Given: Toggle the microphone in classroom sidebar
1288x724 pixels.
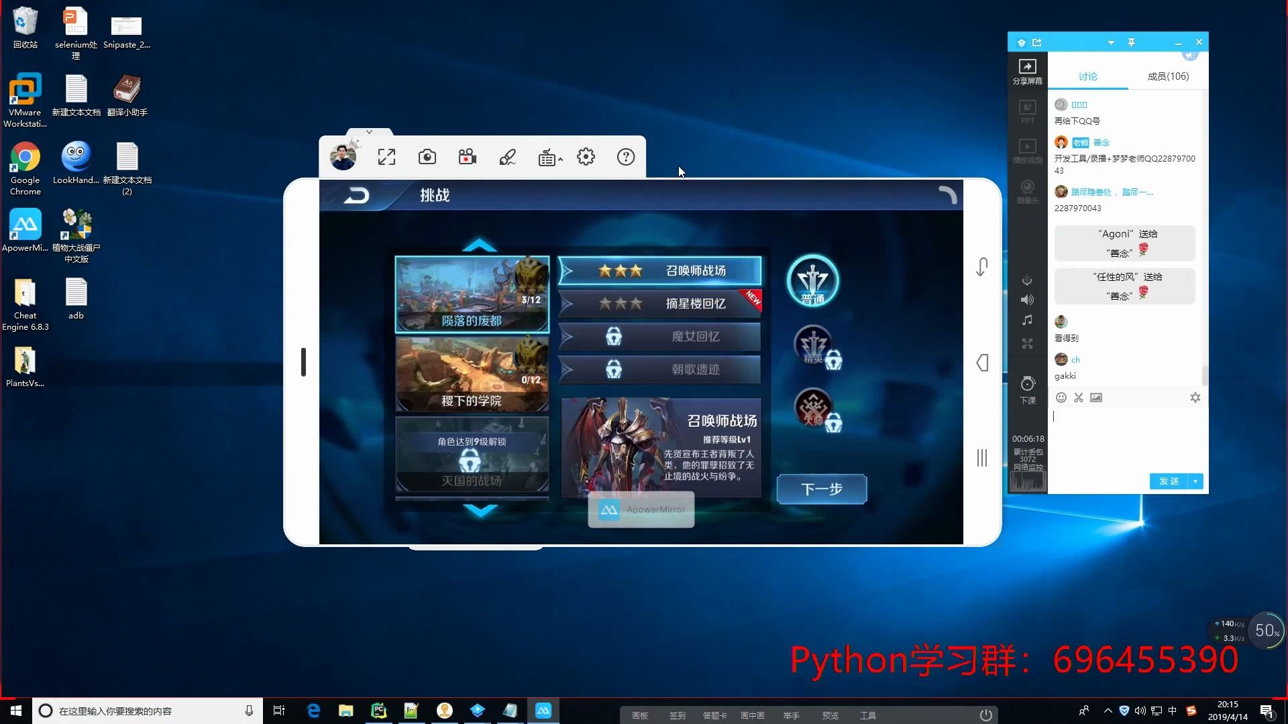Looking at the screenshot, I should (1027, 280).
